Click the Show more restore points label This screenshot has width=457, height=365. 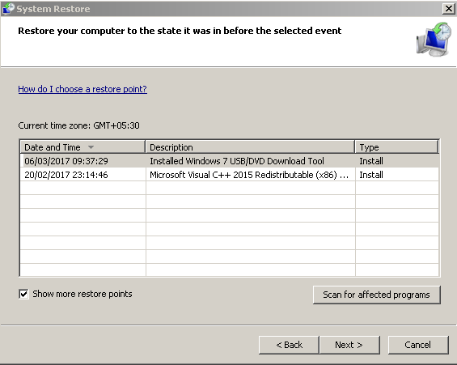click(x=83, y=294)
